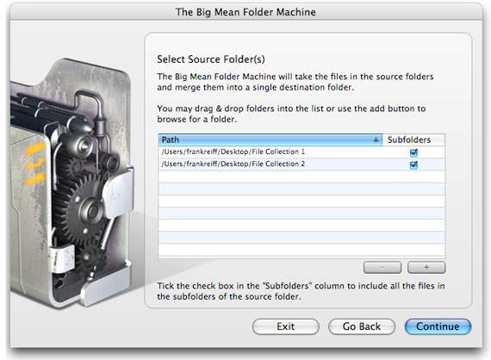Click the Select Source Folder(s) heading
The image size is (491, 360).
211,59
